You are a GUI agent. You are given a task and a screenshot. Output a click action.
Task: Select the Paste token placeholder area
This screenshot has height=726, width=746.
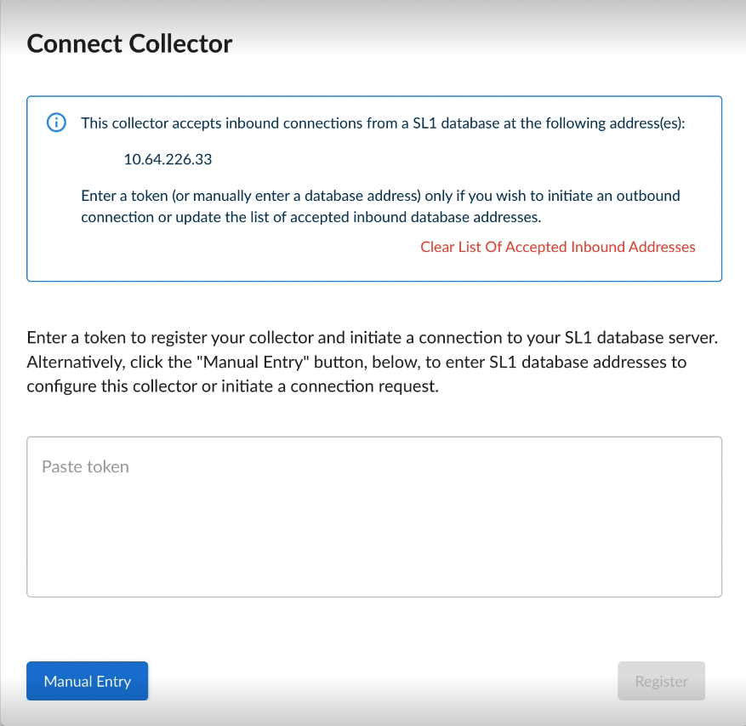pyautogui.click(x=85, y=466)
